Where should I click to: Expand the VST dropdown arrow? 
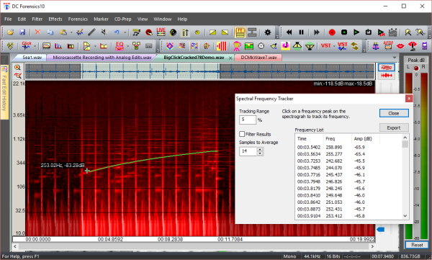(334, 46)
